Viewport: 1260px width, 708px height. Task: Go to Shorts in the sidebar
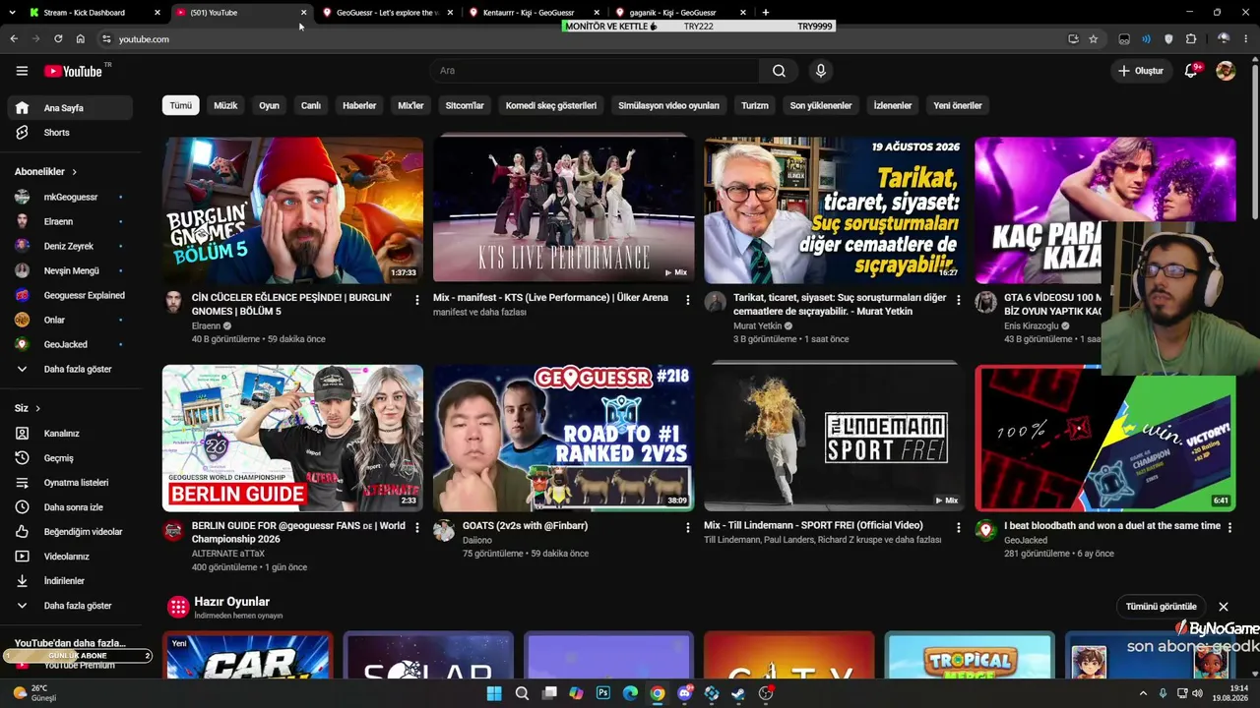point(69,133)
